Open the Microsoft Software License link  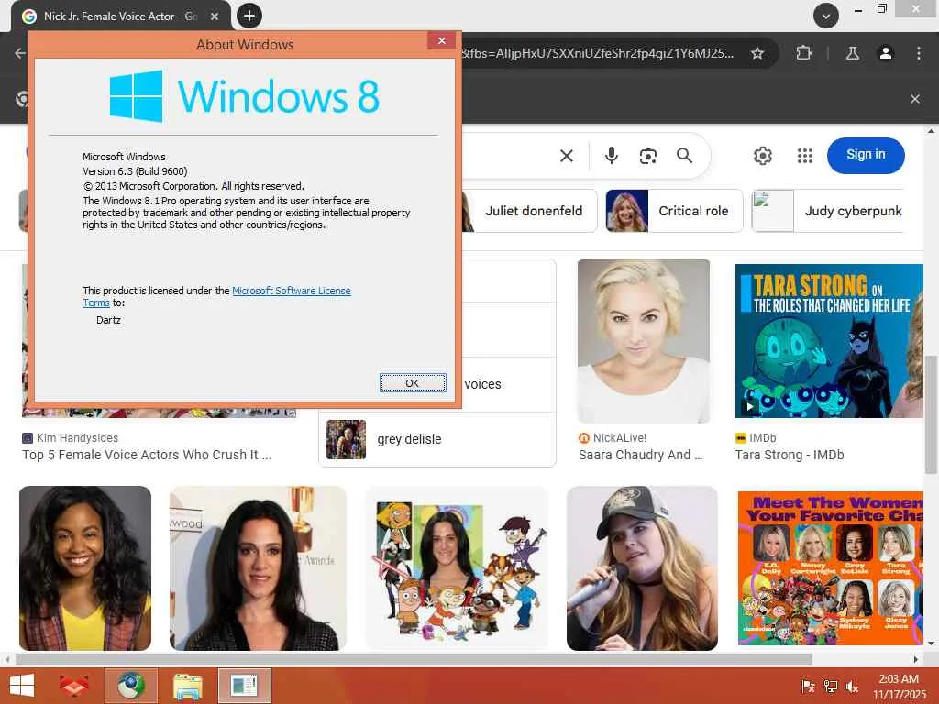291,291
